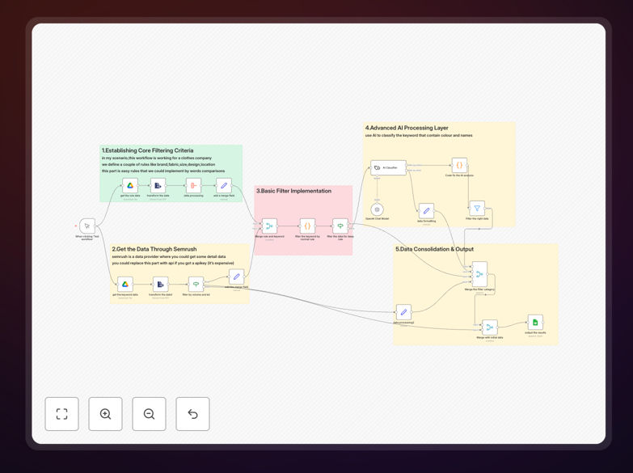Open the blue funnel filter node

point(477,209)
